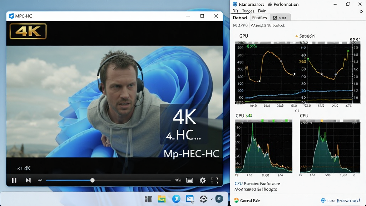The image size is (366, 206).
Task: Skip to next track in MPC-HC
Action: pos(28,180)
